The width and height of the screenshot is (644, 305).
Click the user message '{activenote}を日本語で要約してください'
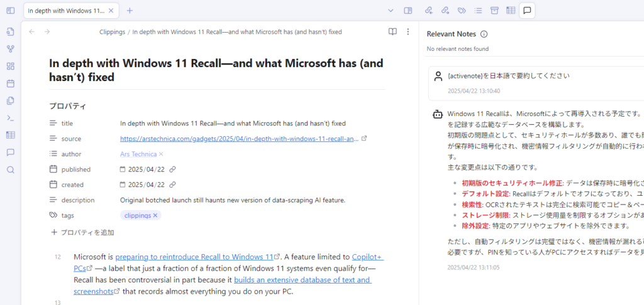(x=508, y=76)
